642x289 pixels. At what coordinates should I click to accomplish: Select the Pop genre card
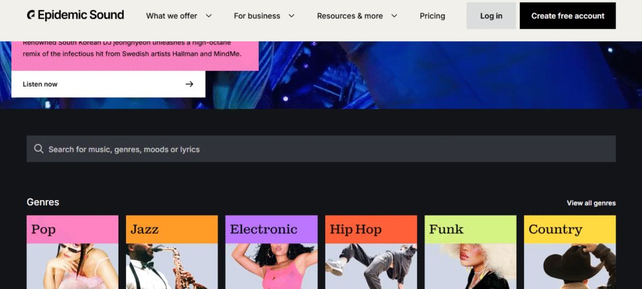(72, 252)
